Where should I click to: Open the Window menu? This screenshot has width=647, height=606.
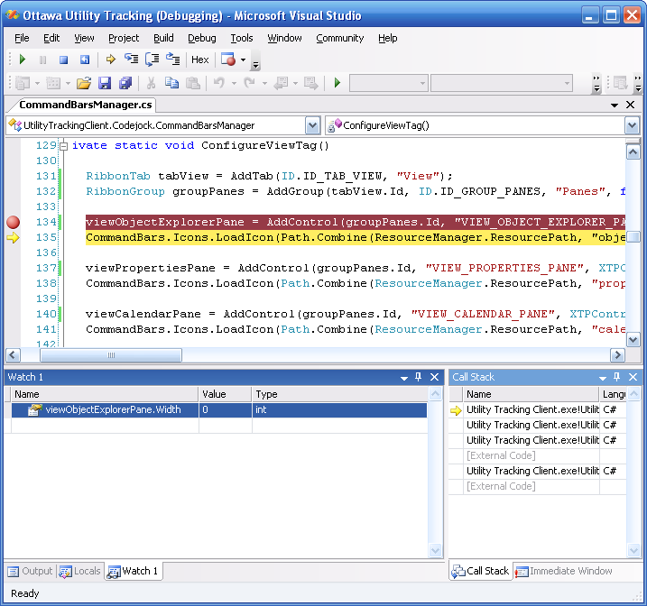[284, 38]
